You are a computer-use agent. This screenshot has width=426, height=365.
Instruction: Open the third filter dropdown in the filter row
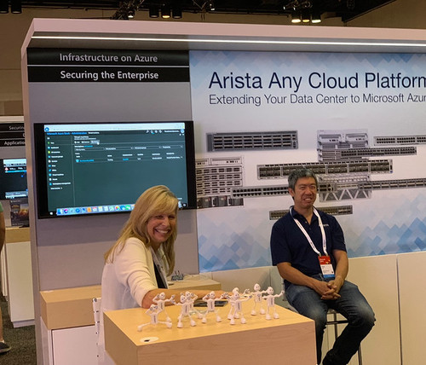click(x=147, y=148)
